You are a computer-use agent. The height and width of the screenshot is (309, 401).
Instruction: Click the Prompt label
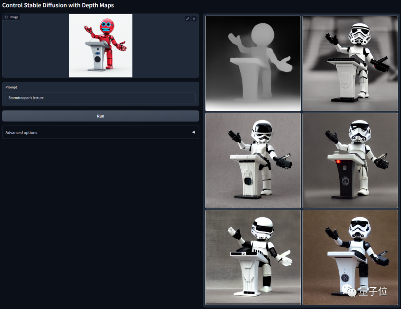pos(11,87)
